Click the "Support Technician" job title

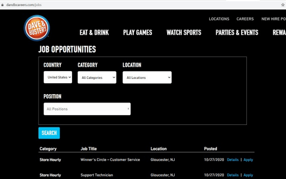pyautogui.click(x=97, y=175)
